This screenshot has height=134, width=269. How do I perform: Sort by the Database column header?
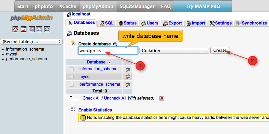pos(96,62)
